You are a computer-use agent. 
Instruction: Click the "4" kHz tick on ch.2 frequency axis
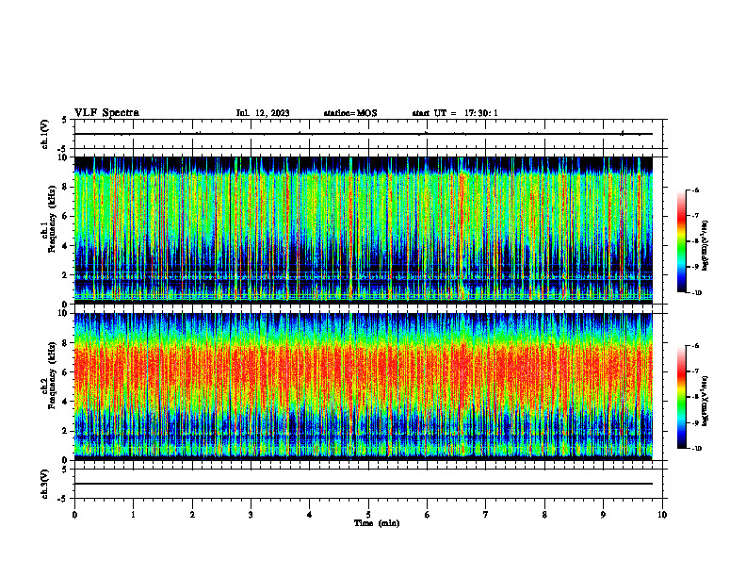[x=66, y=402]
